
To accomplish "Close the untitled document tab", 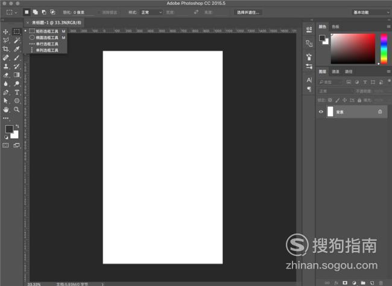I will click(x=28, y=22).
